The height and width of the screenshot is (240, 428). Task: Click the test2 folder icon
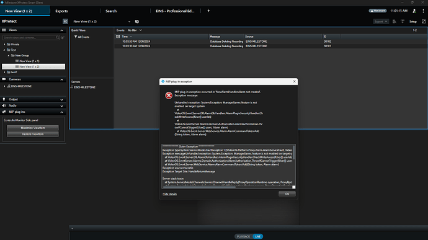coord(9,72)
